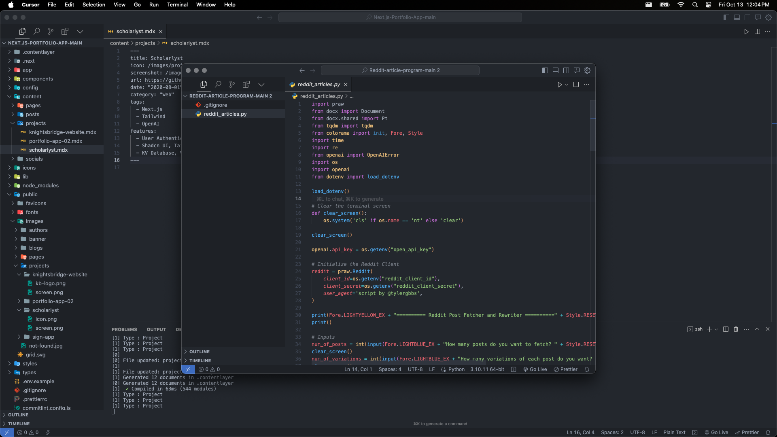Screen dimensions: 777x437
Task: Open Extensions view in front Reddit window
Action: point(246,85)
